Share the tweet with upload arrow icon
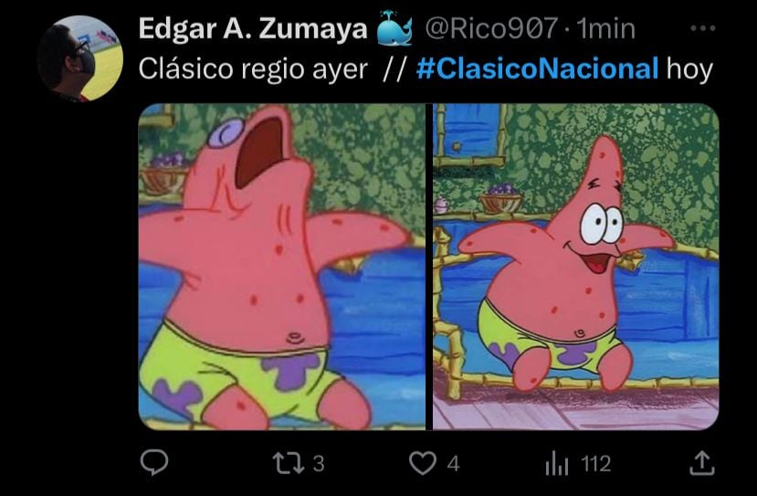Screen dimensions: 757x496 click(701, 463)
